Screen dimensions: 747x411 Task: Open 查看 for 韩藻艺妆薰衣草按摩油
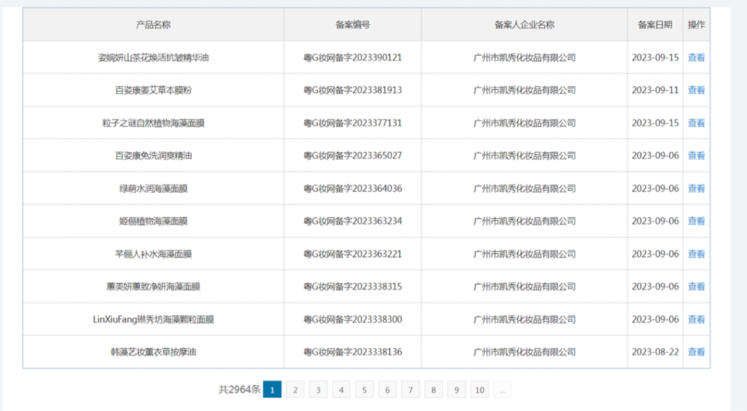click(x=697, y=352)
